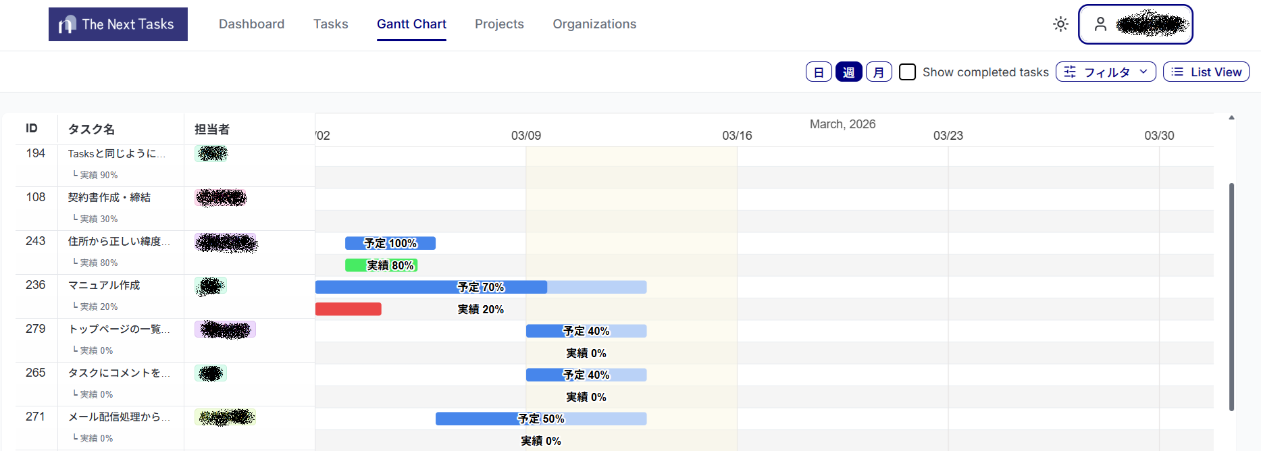Click the 担当者 column header

coord(212,129)
